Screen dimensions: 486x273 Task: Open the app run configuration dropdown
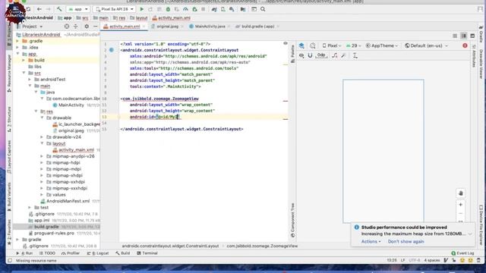(78, 9)
